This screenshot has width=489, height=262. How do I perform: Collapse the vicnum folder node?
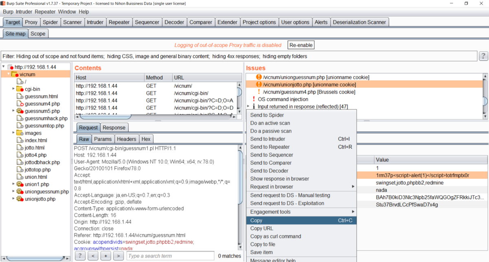9,74
